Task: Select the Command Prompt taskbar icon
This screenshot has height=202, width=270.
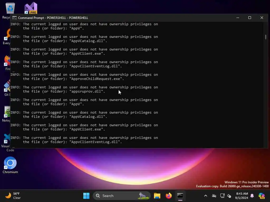Action: [180, 196]
